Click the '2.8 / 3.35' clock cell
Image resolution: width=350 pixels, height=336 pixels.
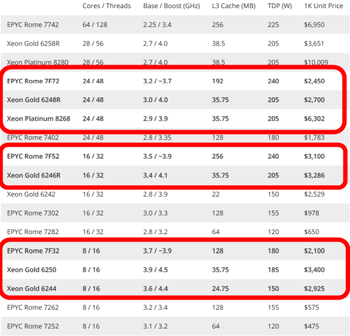coord(157,137)
